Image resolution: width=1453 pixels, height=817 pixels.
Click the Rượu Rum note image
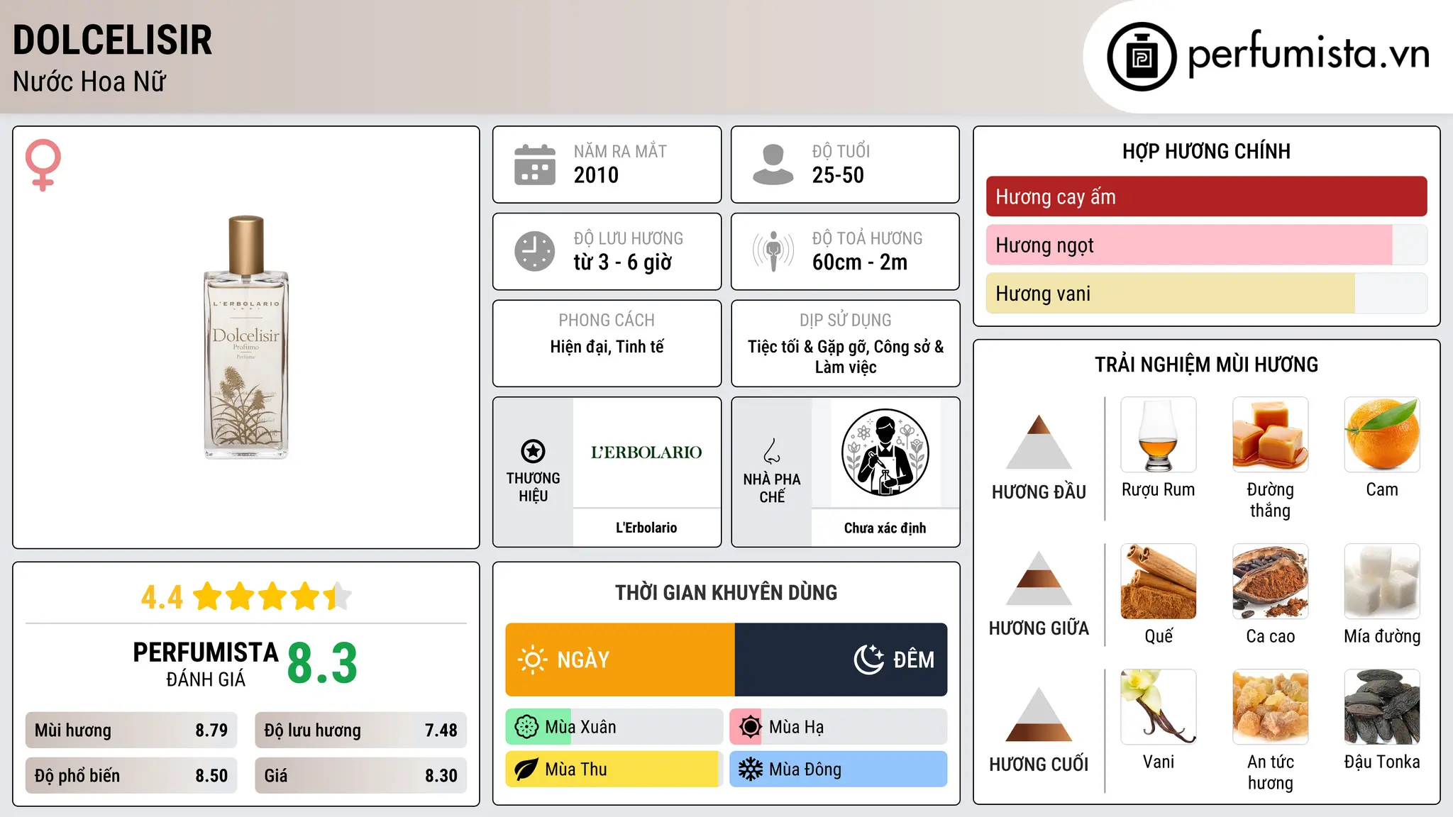[1159, 435]
